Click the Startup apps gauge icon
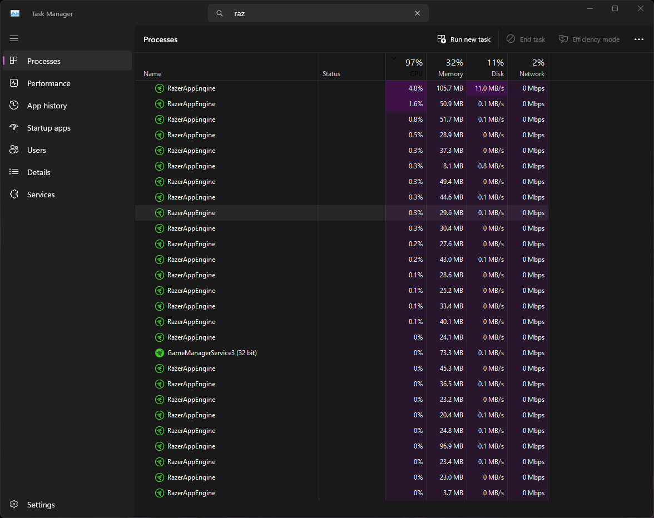Image resolution: width=654 pixels, height=518 pixels. (x=14, y=127)
